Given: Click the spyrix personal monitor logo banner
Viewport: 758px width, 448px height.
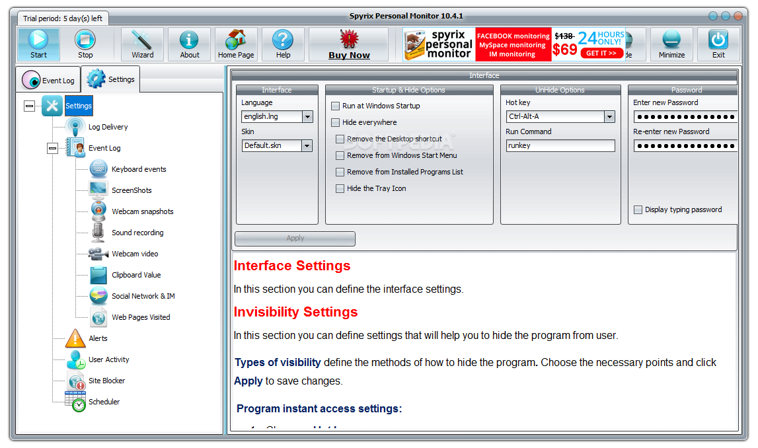Looking at the screenshot, I should (x=439, y=44).
